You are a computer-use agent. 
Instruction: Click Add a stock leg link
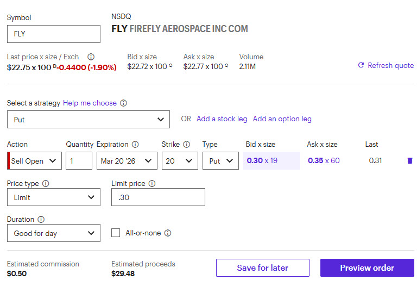point(222,119)
